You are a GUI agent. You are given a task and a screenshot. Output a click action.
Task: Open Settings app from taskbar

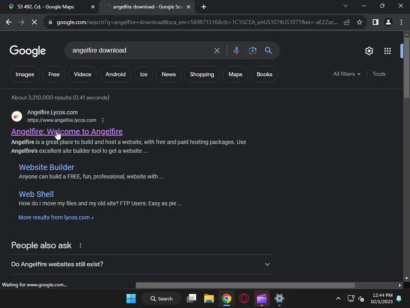tap(279, 298)
